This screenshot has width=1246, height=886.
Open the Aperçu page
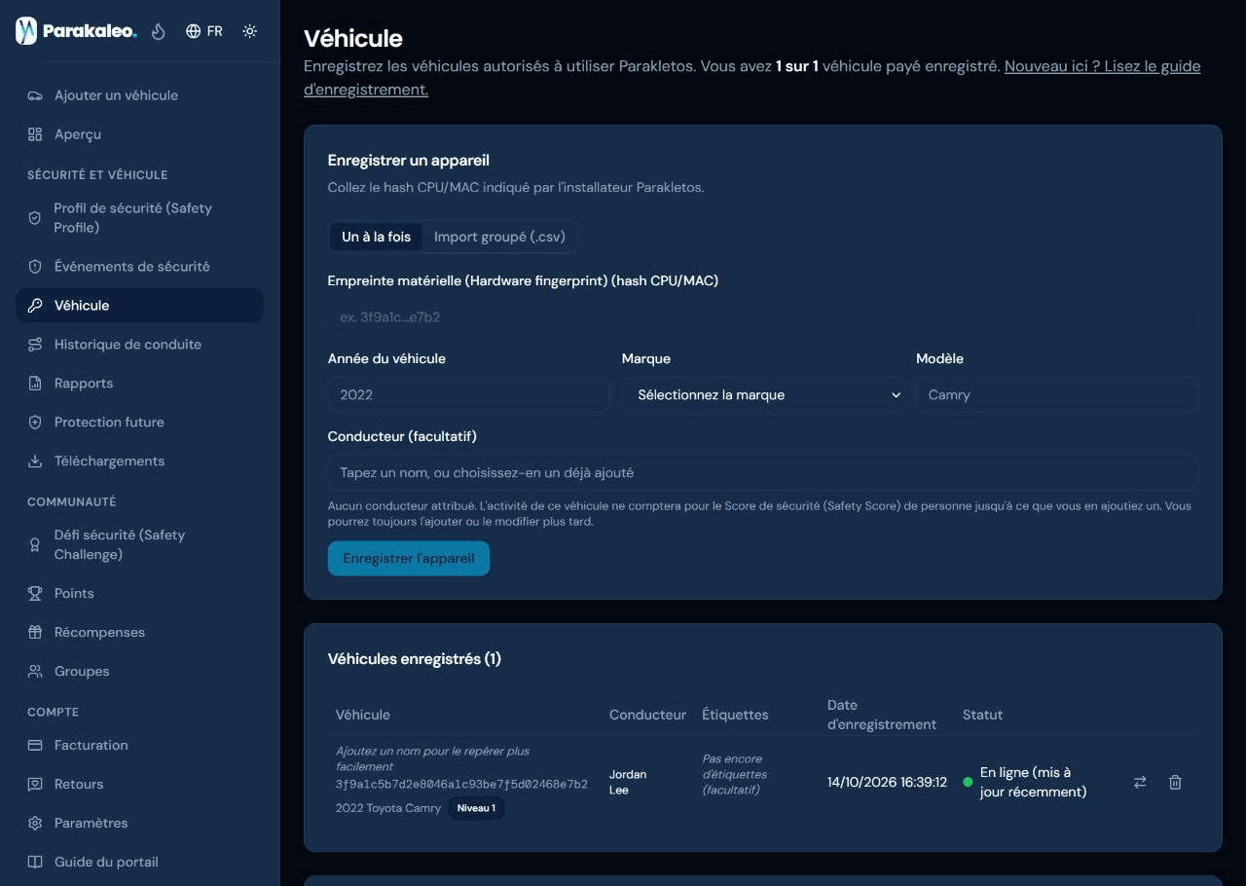click(140, 134)
